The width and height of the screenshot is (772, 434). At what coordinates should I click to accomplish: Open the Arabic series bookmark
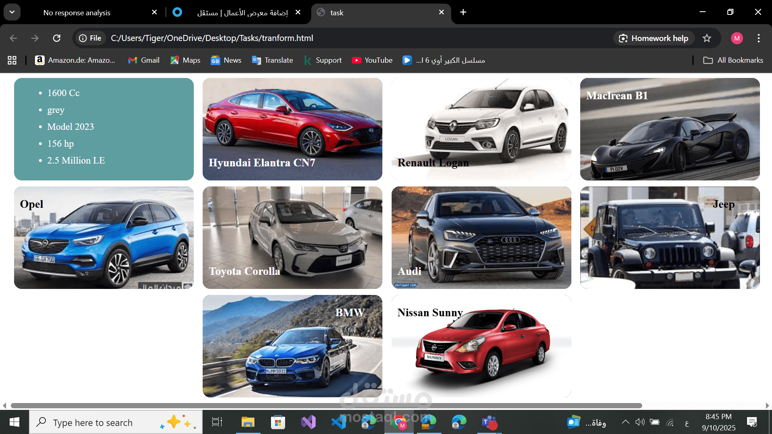tap(444, 60)
